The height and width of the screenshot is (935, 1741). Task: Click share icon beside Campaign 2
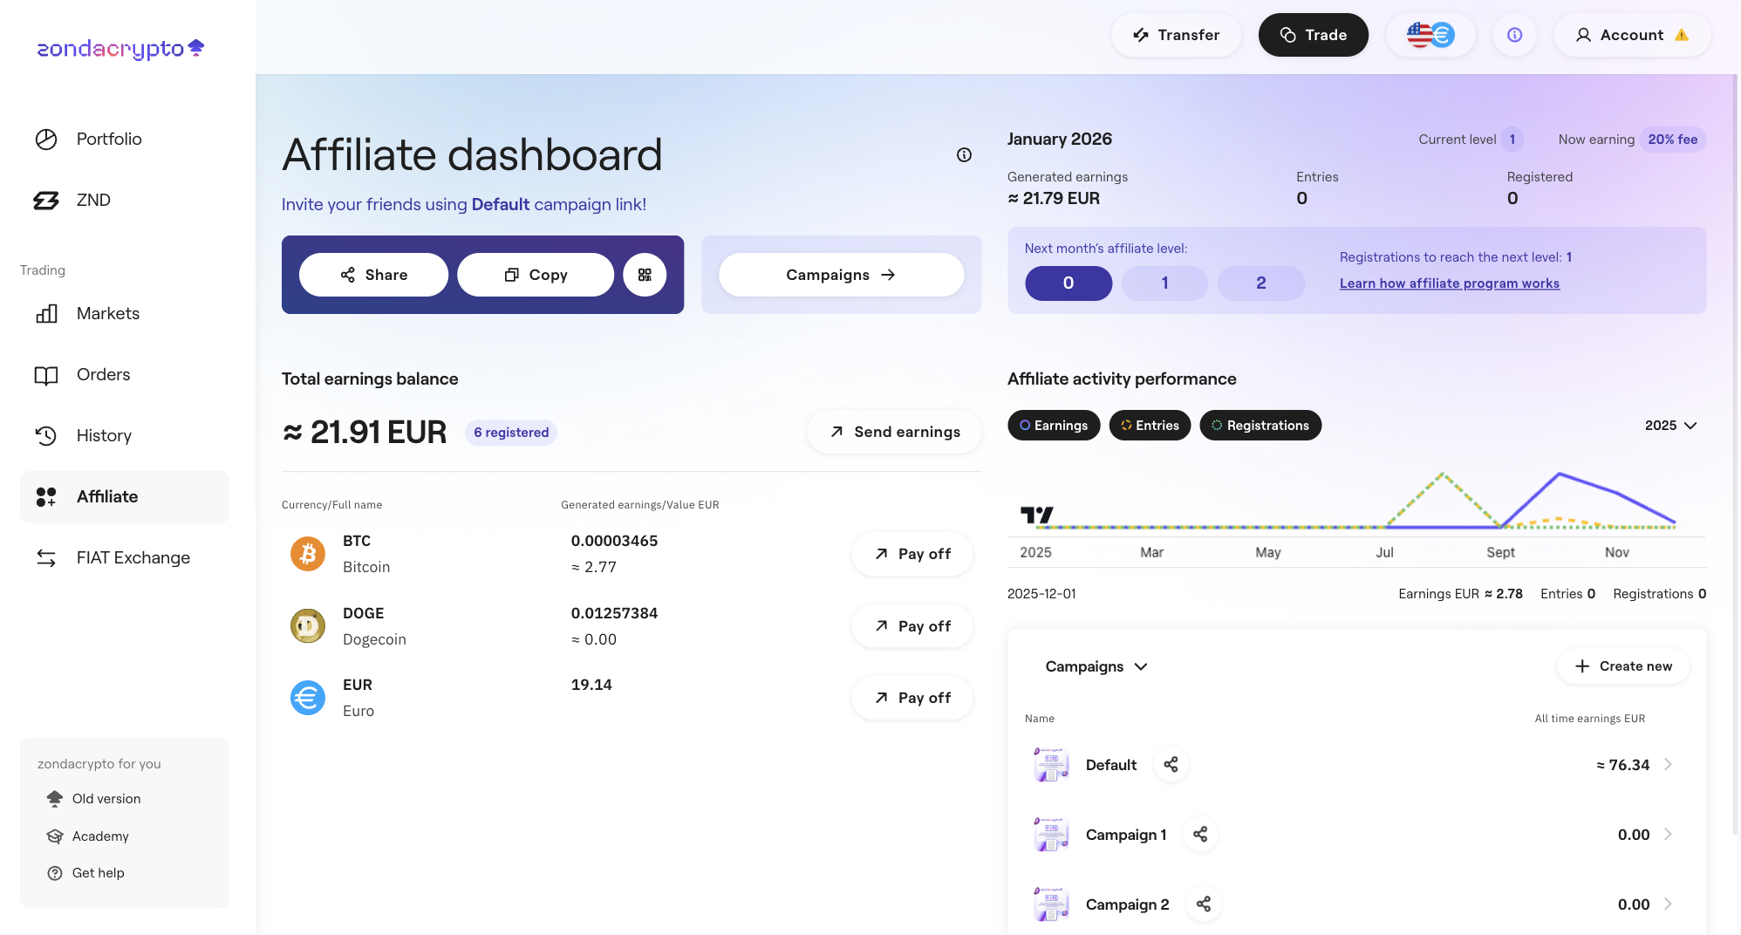1203,904
